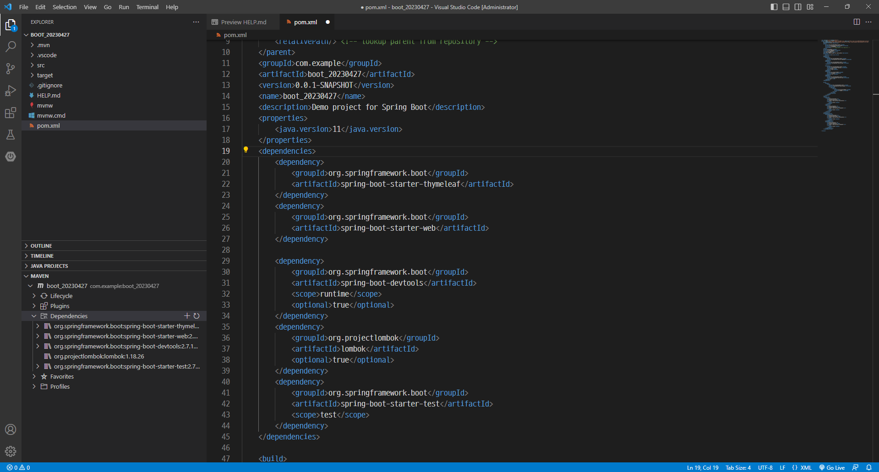Toggle the Secondary Side Bar layout button

(798, 7)
